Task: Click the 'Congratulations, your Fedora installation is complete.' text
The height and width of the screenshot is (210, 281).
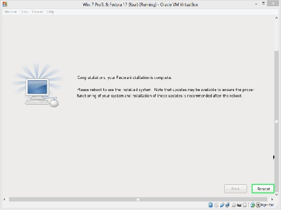Action: click(x=124, y=77)
